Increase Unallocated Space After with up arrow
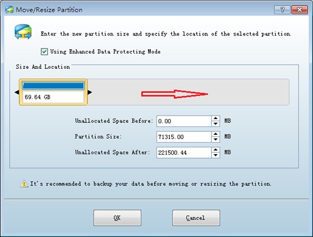This screenshot has width=313, height=237. [215, 150]
